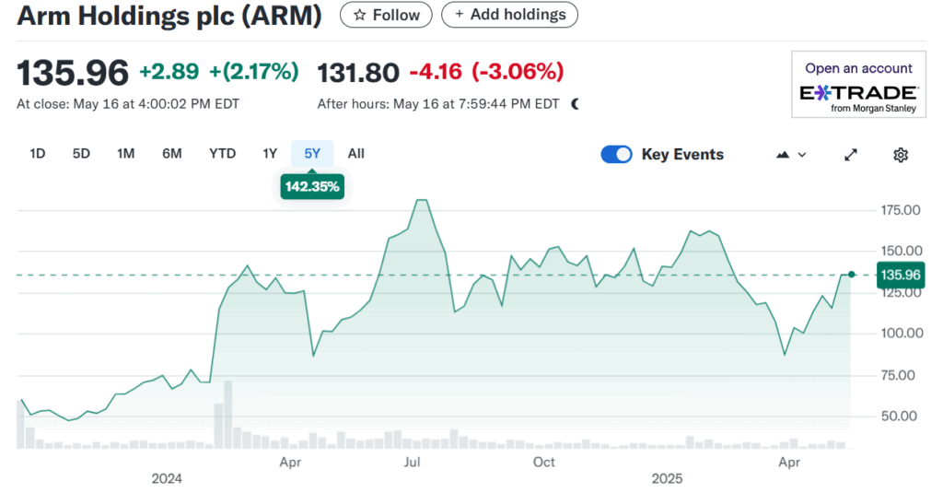The image size is (943, 493).
Task: Select the 6M range tab
Action: pyautogui.click(x=172, y=154)
